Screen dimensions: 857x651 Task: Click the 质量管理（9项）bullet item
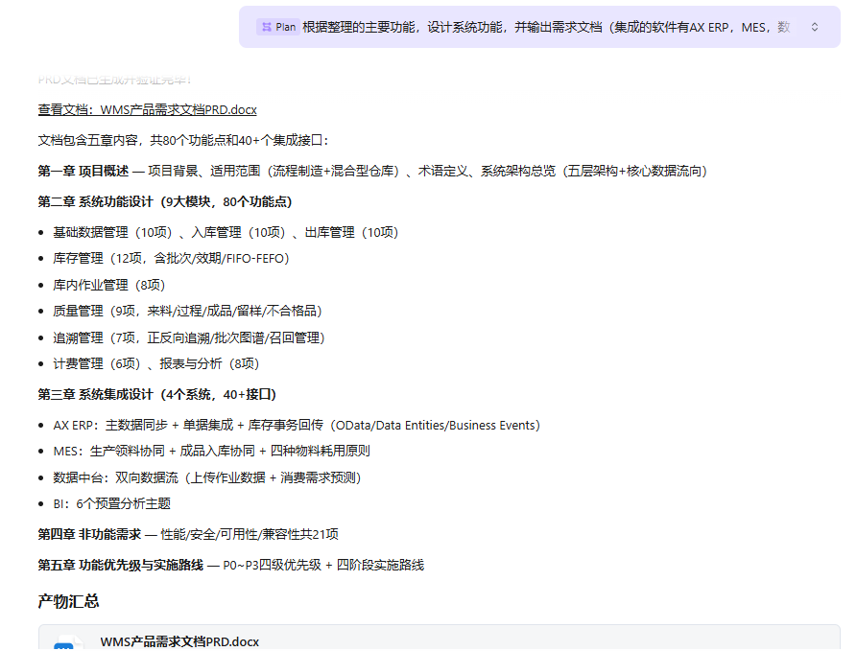tap(187, 311)
